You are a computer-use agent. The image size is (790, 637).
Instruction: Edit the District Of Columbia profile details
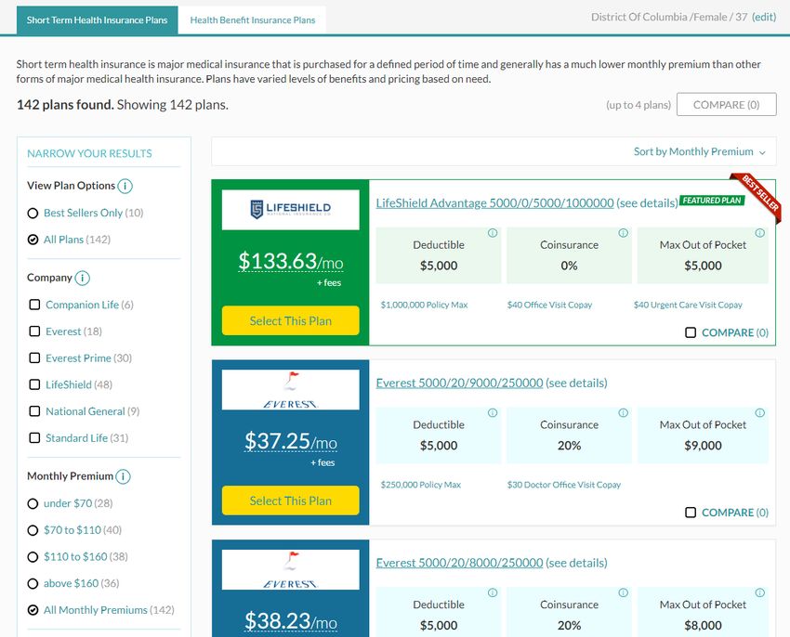[x=764, y=17]
